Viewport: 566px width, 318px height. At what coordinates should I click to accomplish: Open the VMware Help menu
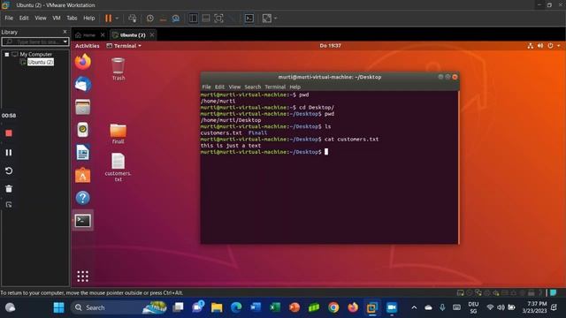click(88, 18)
